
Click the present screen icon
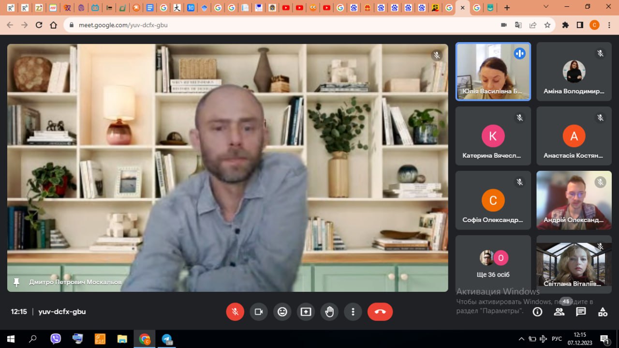tap(306, 312)
